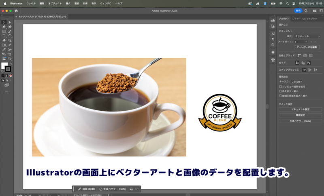Toggle snap to point option
The width and height of the screenshot is (324, 196).
pos(304,70)
